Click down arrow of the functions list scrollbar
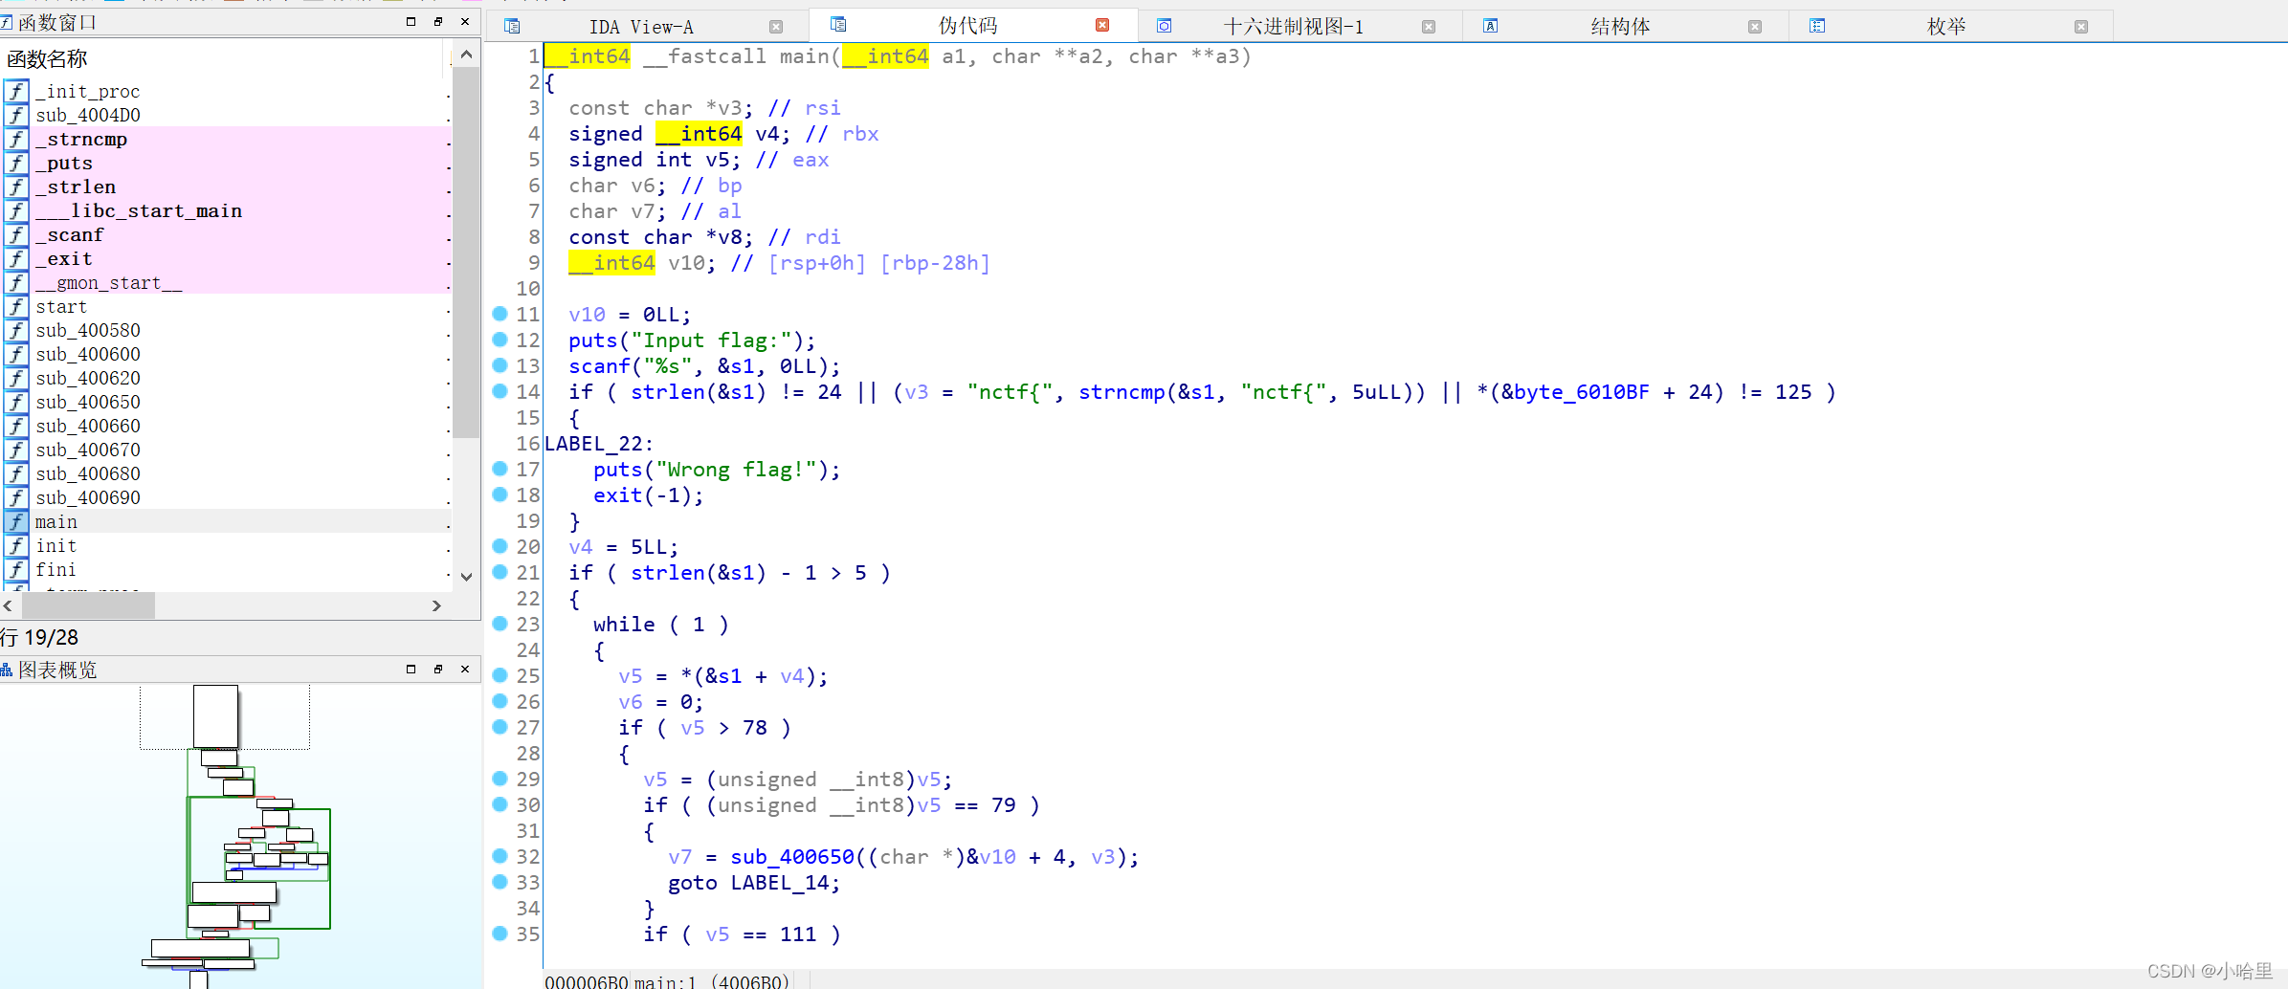This screenshot has height=989, width=2288. pyautogui.click(x=467, y=577)
